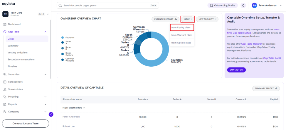Select from Equity class menu option
This screenshot has height=130, width=286.
[182, 27]
